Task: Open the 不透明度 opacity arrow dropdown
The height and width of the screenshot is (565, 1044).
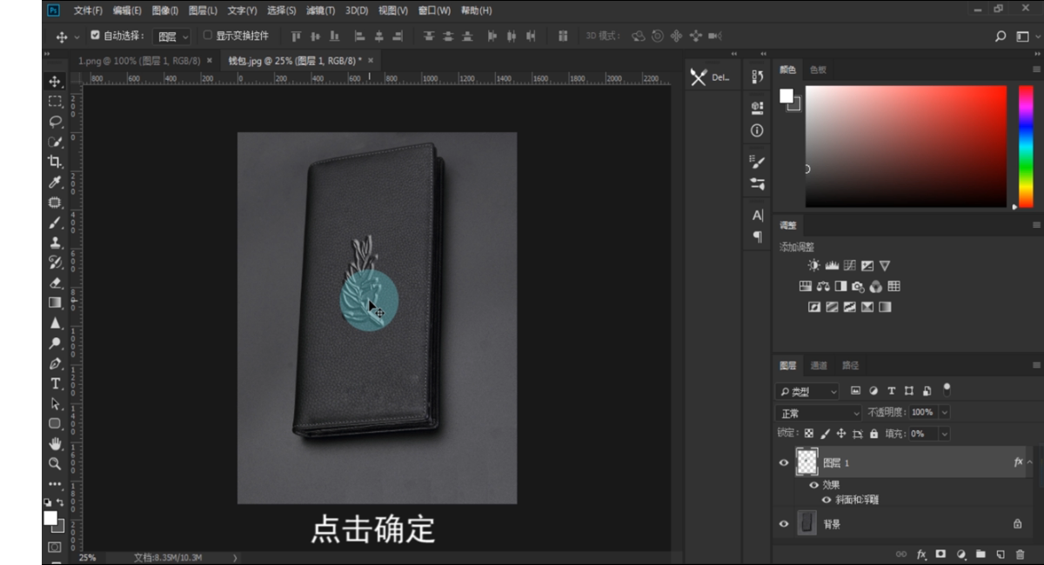Action: pyautogui.click(x=945, y=412)
